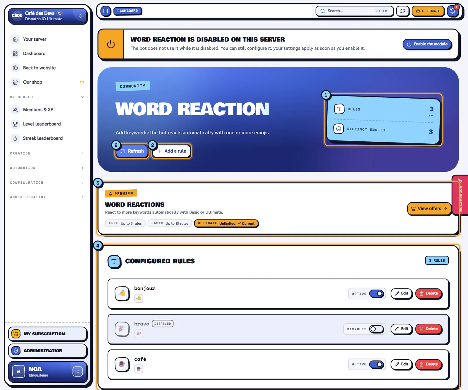Open the NOA account menu chevron
The height and width of the screenshot is (390, 468).
[78, 372]
